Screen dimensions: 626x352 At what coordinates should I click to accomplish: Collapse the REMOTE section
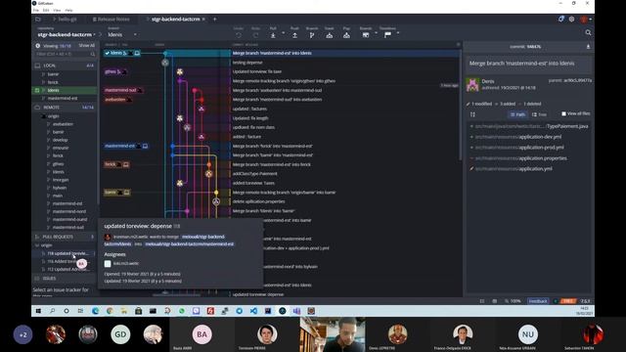[x=65, y=108]
